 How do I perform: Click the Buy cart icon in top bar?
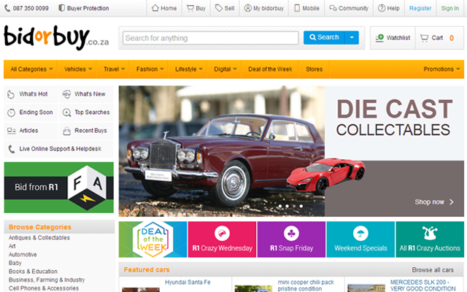pos(190,8)
